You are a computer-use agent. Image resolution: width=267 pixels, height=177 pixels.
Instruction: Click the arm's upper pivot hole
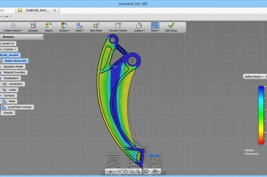112,40
